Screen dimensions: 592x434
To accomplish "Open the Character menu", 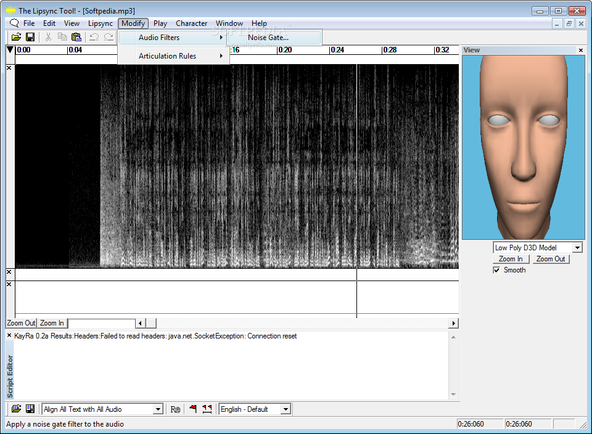I will pos(191,23).
